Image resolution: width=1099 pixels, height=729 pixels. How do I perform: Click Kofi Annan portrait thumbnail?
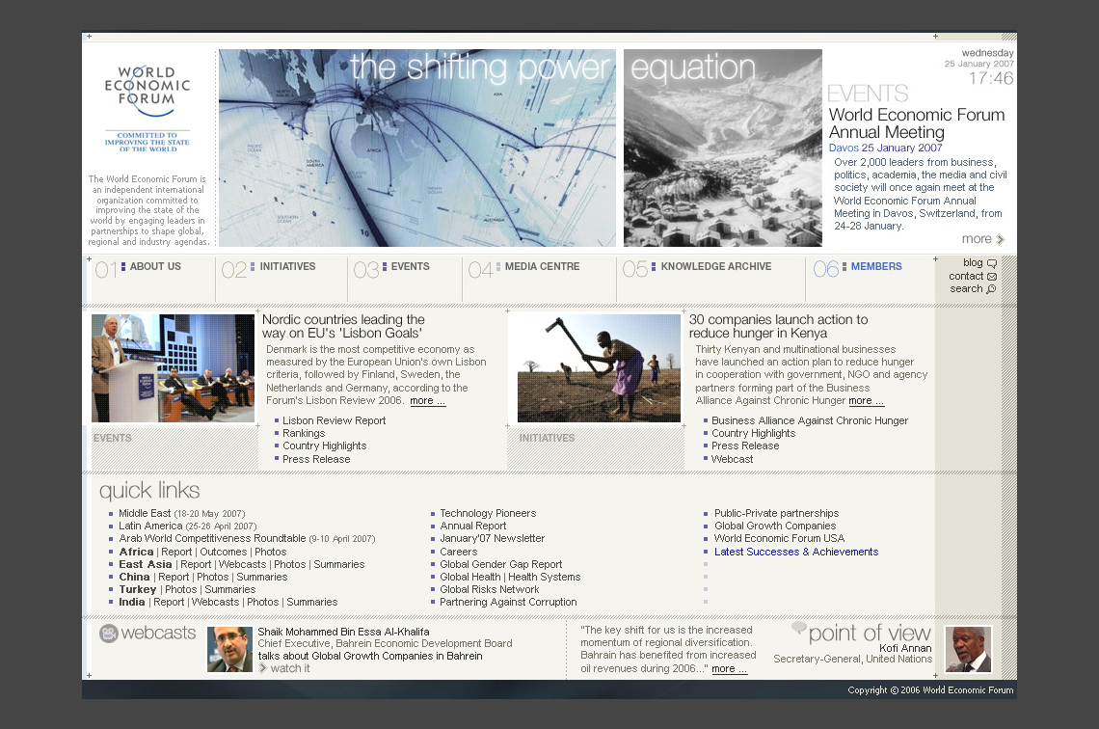[968, 650]
